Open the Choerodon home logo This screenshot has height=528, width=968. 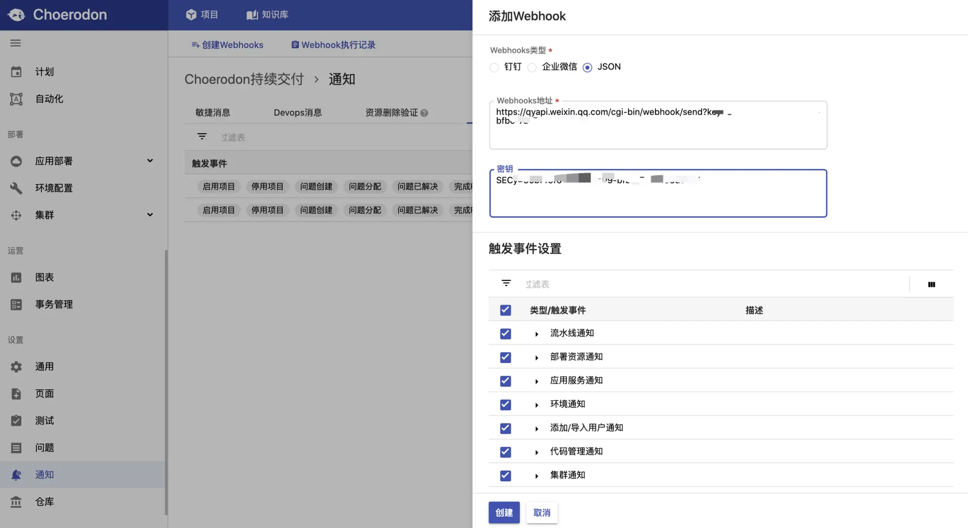click(x=57, y=15)
